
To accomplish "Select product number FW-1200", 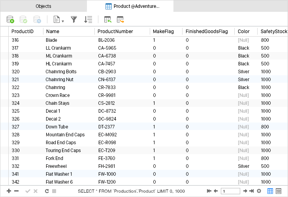I will point(107,182).
